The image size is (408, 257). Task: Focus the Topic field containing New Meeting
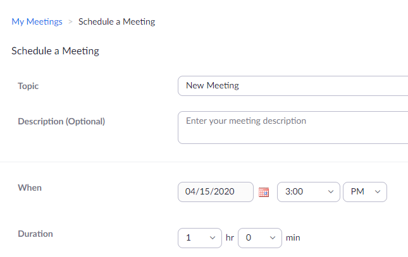click(293, 86)
